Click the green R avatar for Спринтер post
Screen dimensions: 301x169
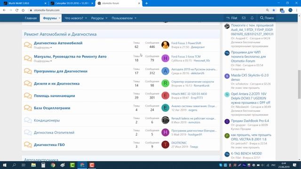click(165, 84)
